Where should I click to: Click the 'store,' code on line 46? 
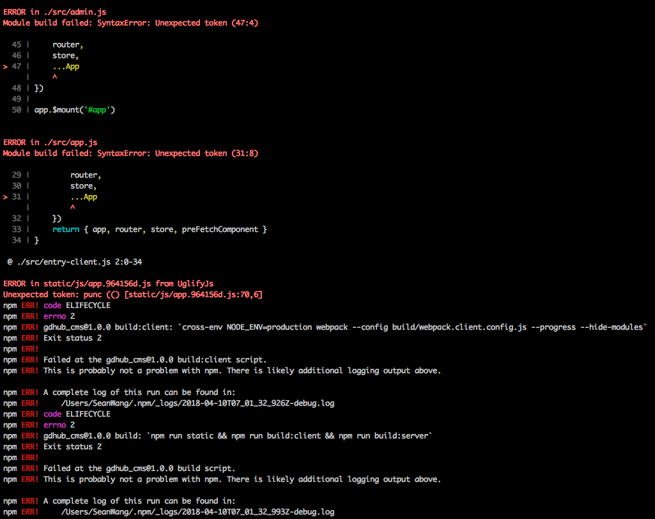click(66, 56)
